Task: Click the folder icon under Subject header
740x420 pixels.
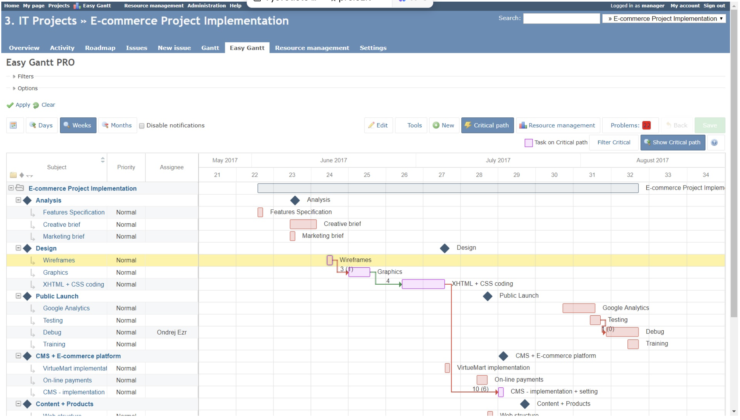Action: point(13,175)
